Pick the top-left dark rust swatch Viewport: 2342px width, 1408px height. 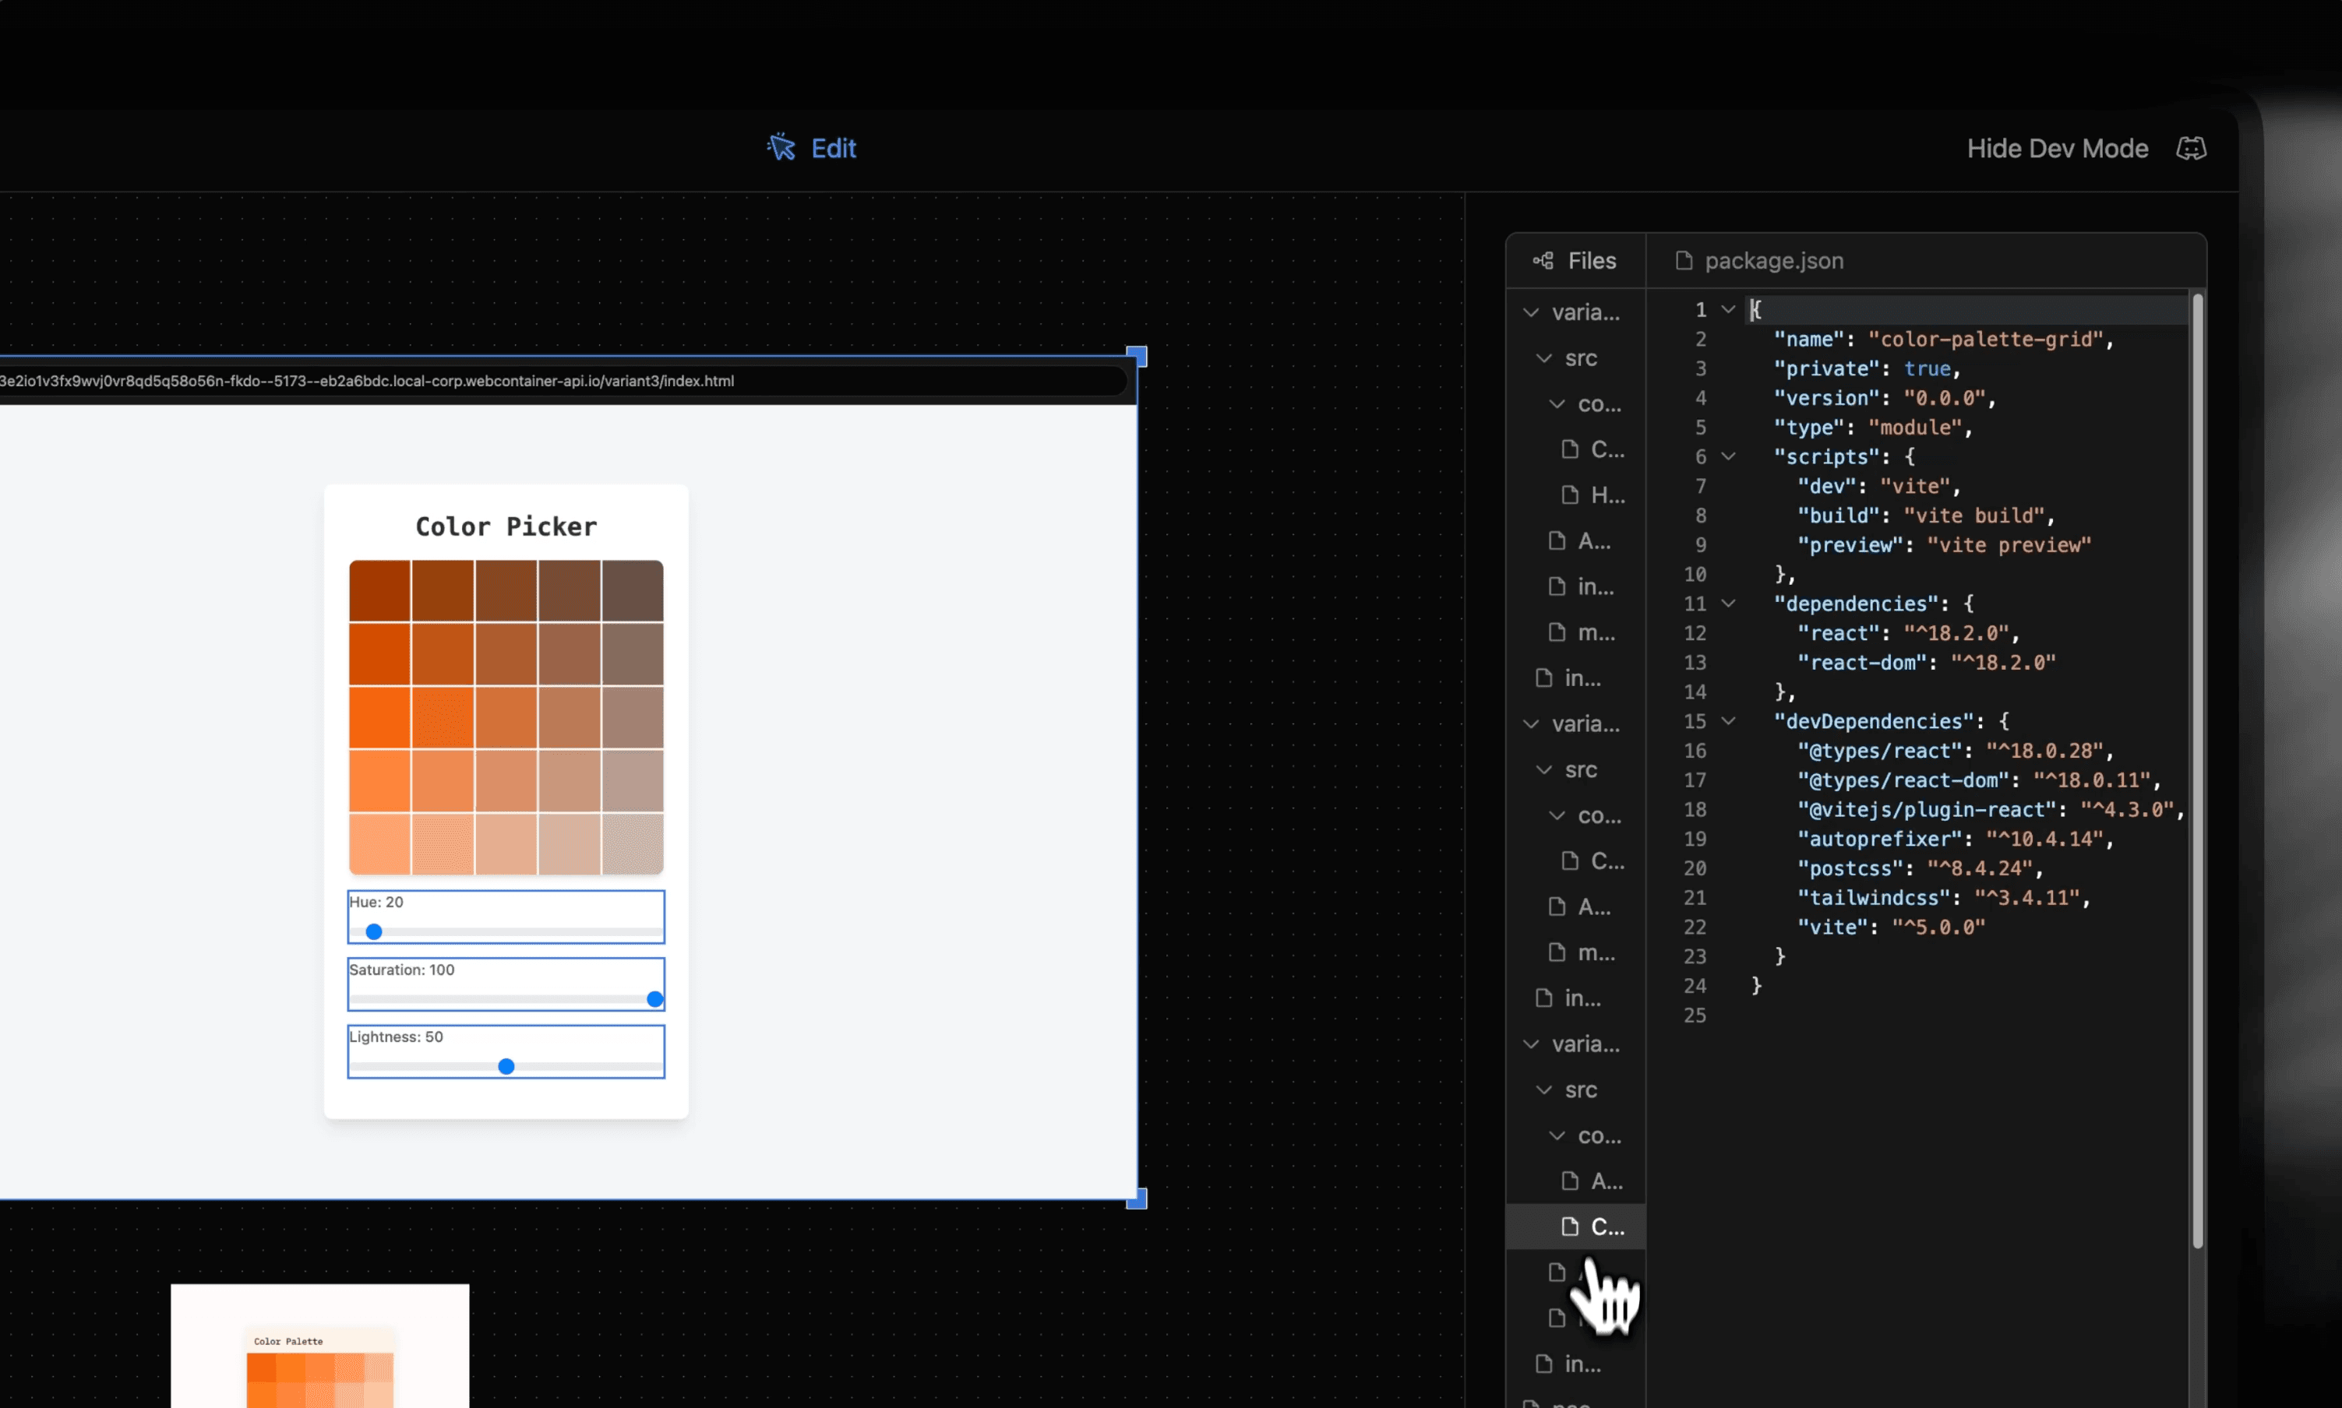pos(379,591)
